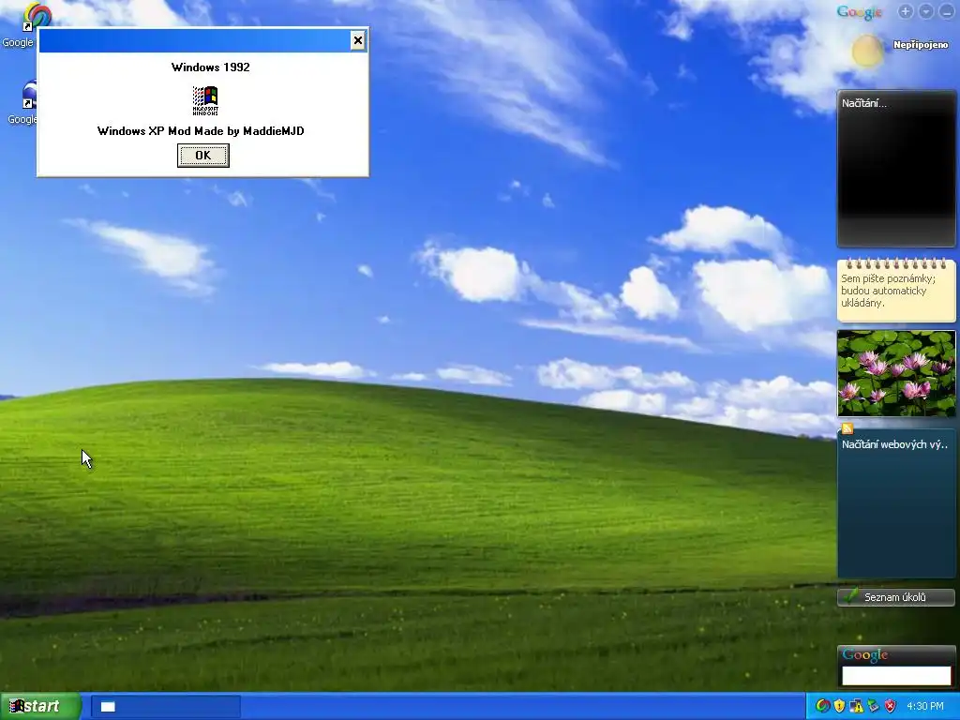This screenshot has width=960, height=720.
Task: Click the Google Desktop swirl tray icon
Action: tap(823, 706)
